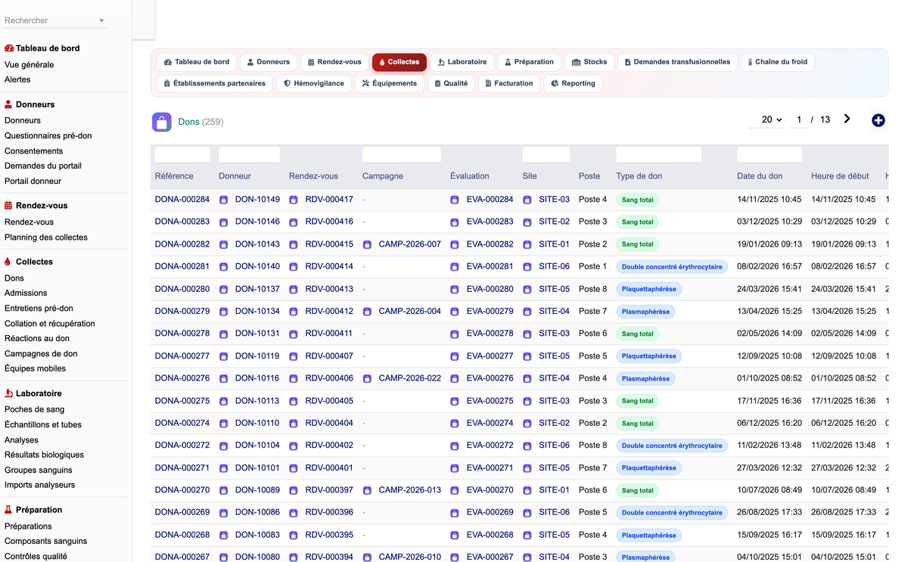
Task: Switch to the Hémovigilance tab
Action: [314, 83]
